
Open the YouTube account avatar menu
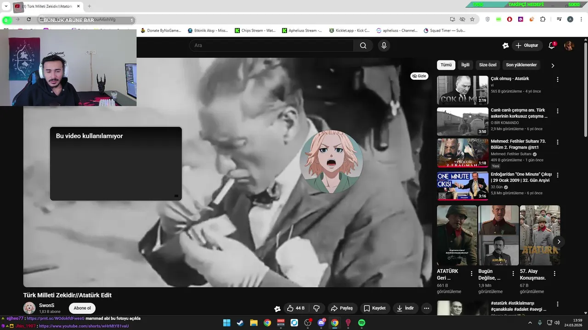pyautogui.click(x=569, y=45)
